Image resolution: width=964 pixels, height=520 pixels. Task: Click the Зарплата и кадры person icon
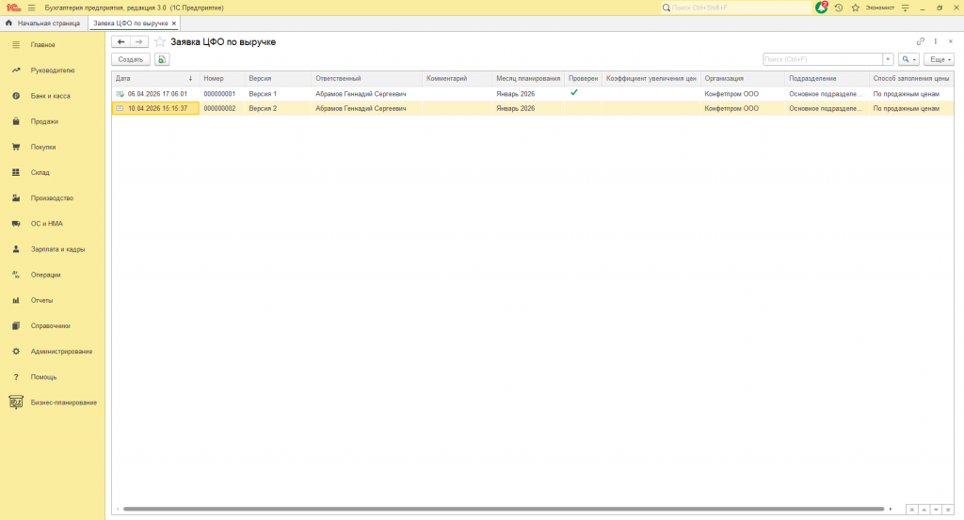(16, 249)
